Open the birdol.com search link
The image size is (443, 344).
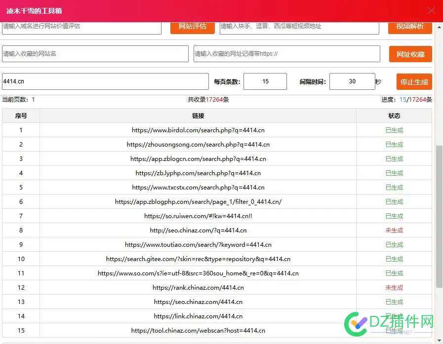(x=198, y=130)
